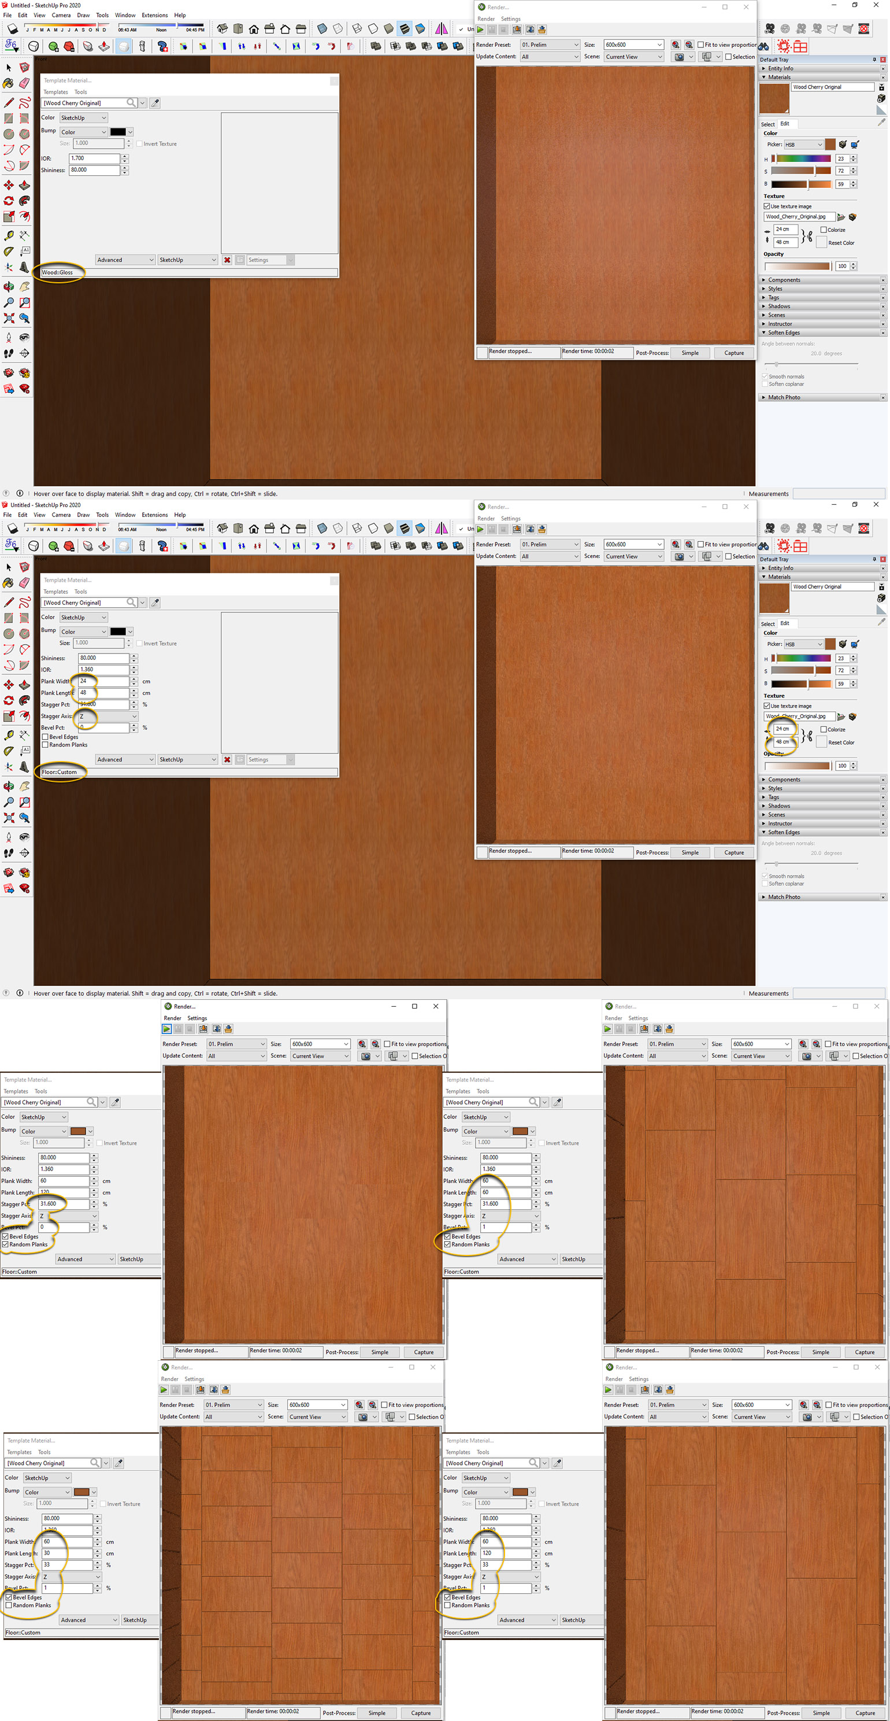Click Plank Length field showing 30
890x1721 pixels.
[x=68, y=1553]
